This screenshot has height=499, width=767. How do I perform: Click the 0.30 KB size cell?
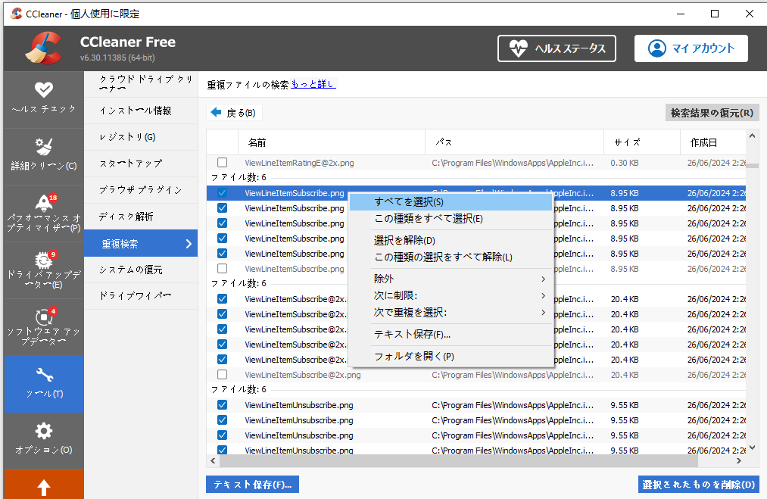625,163
